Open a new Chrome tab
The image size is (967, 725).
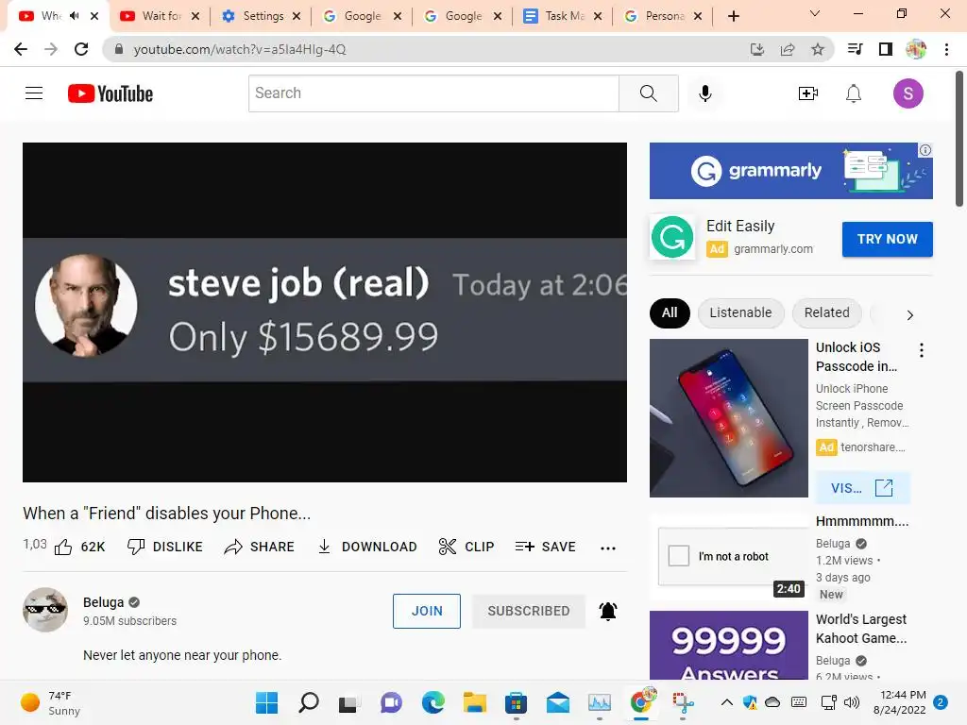(x=733, y=16)
